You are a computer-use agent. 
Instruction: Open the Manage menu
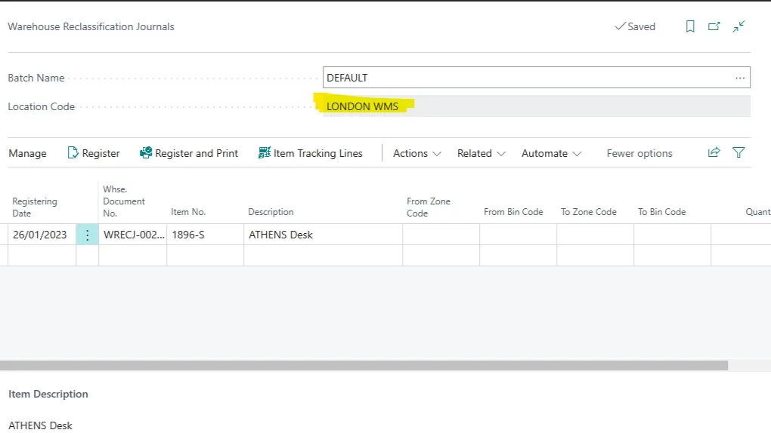point(27,153)
